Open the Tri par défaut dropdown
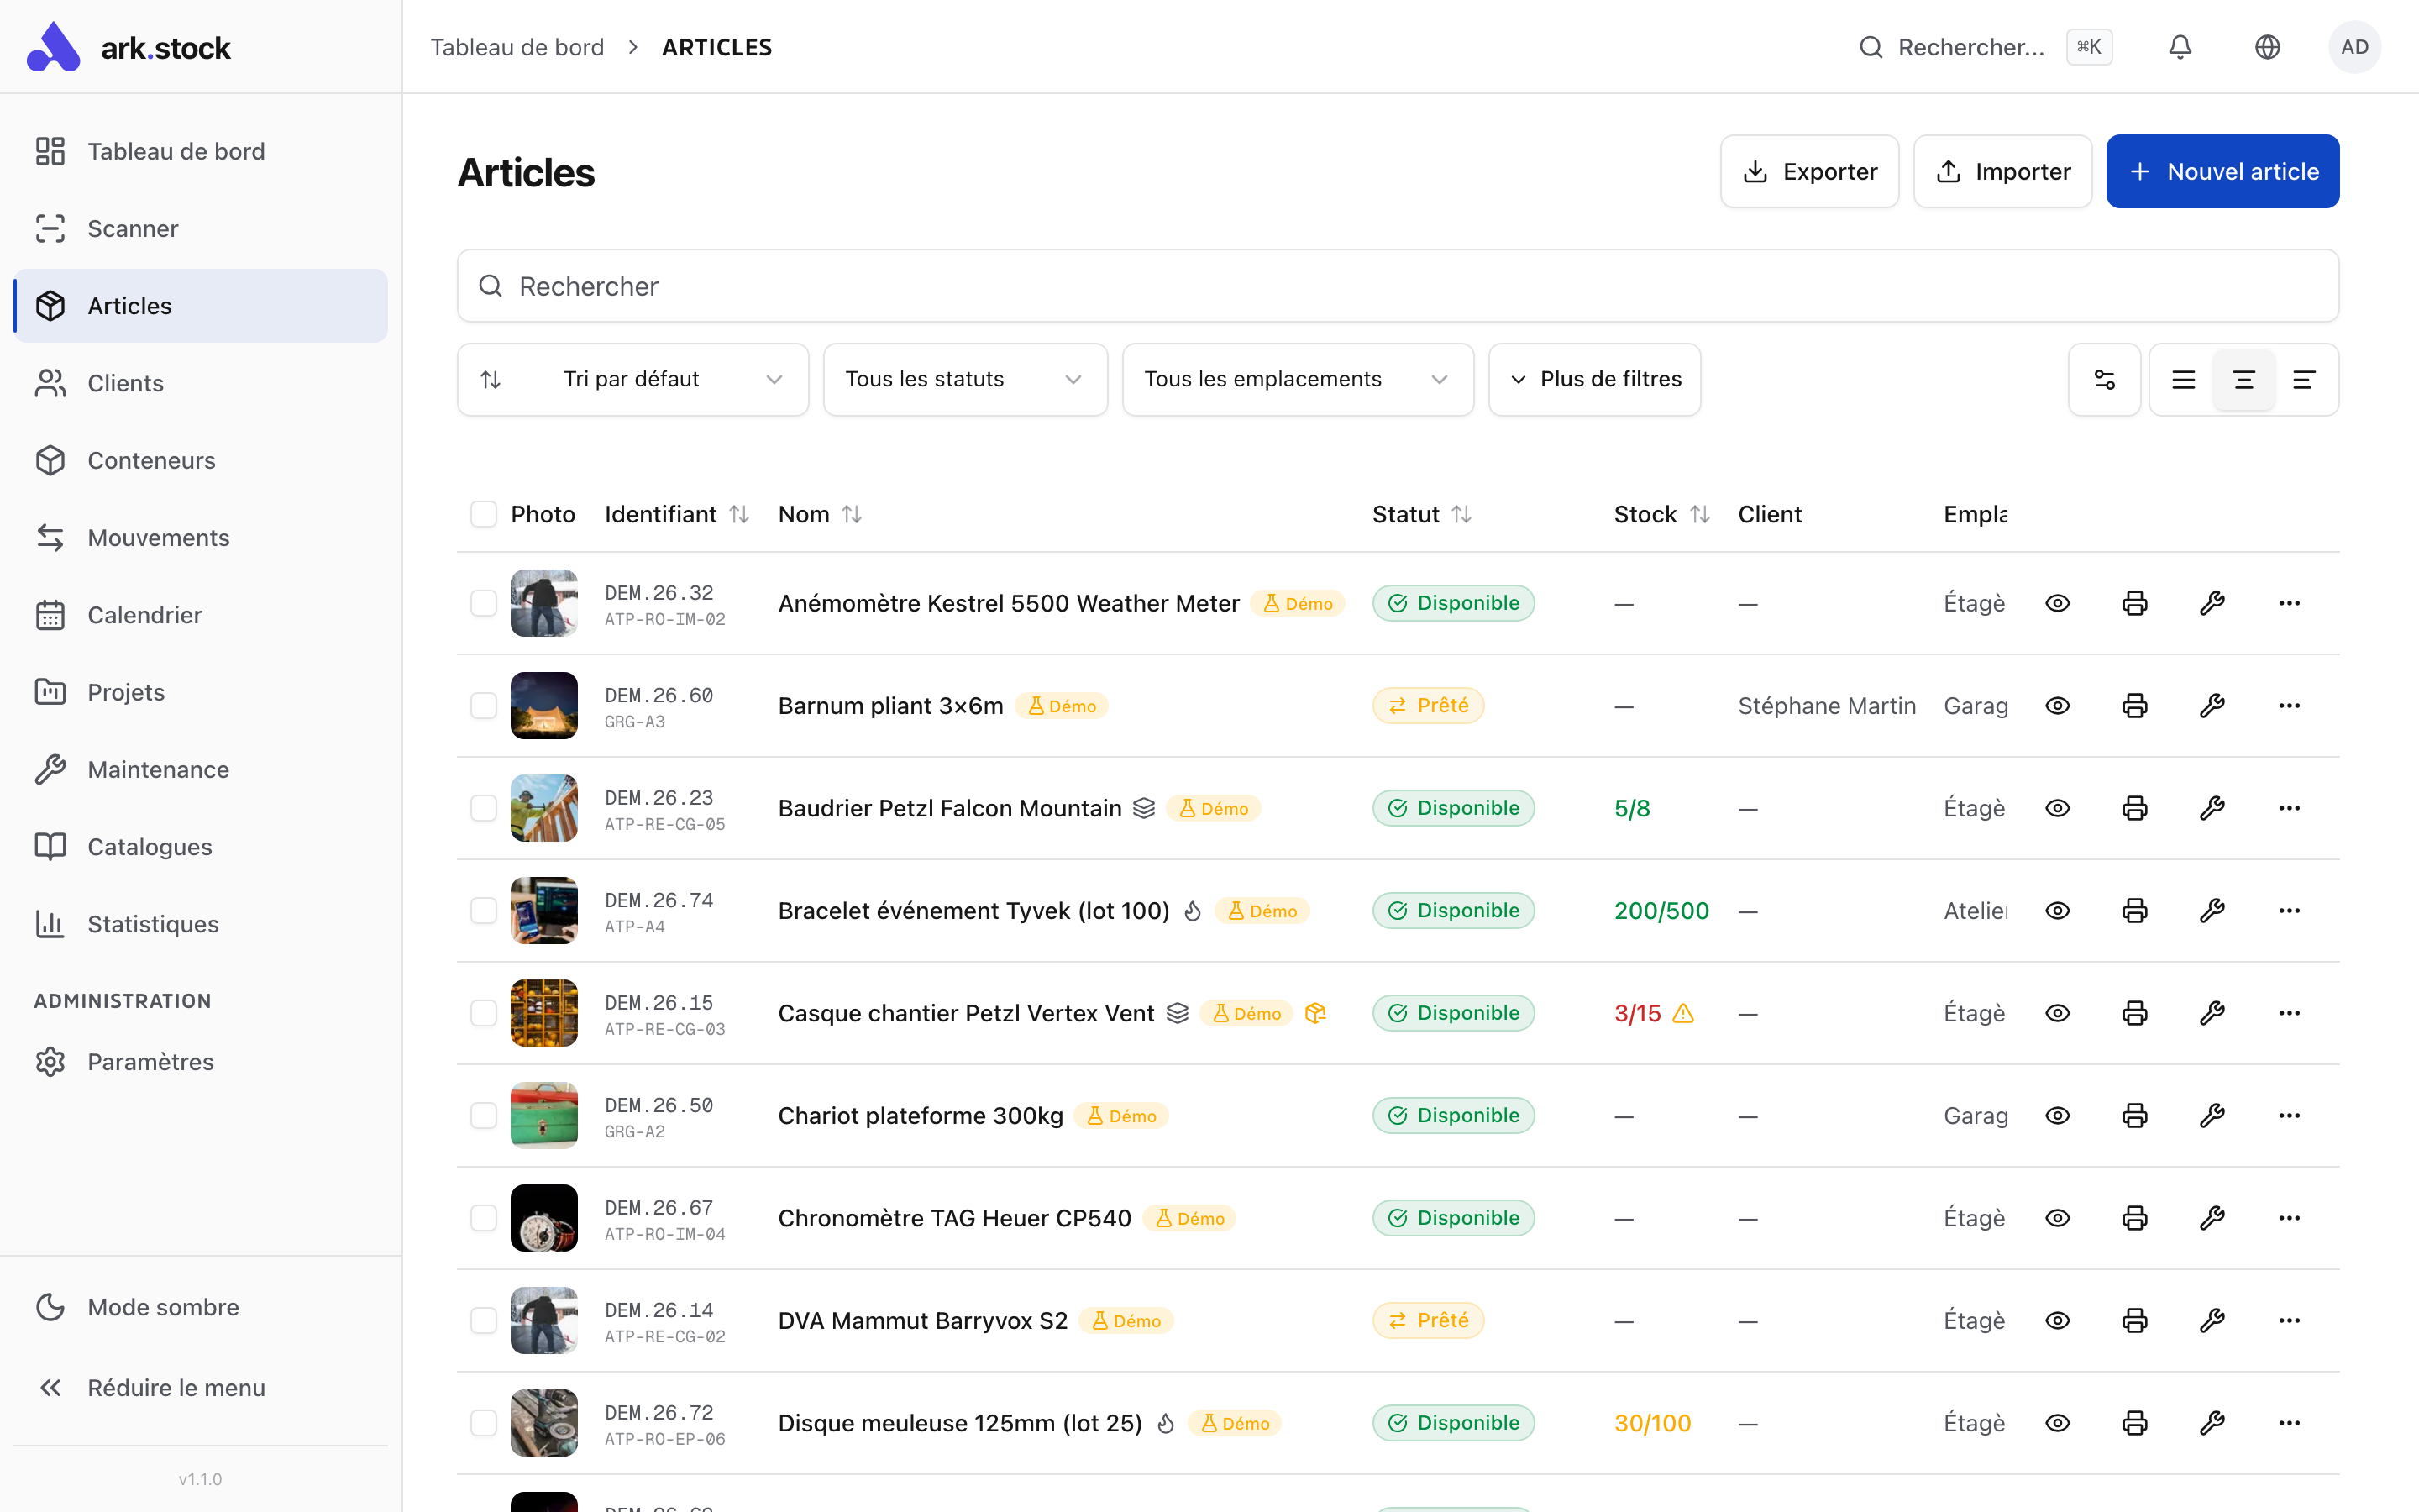Screen dimensions: 2419x1512 632,380
